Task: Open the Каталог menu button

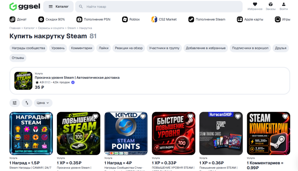Action: [x=58, y=7]
